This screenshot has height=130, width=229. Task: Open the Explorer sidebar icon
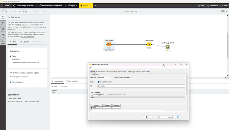point(3,30)
